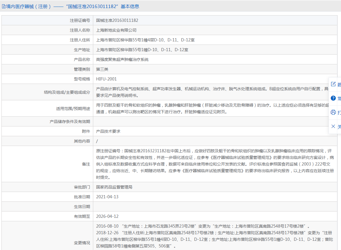Image resolution: width=341 pixels, height=250 pixels.
Task: Select the 生产地址 row label
Action: click(x=82, y=50)
